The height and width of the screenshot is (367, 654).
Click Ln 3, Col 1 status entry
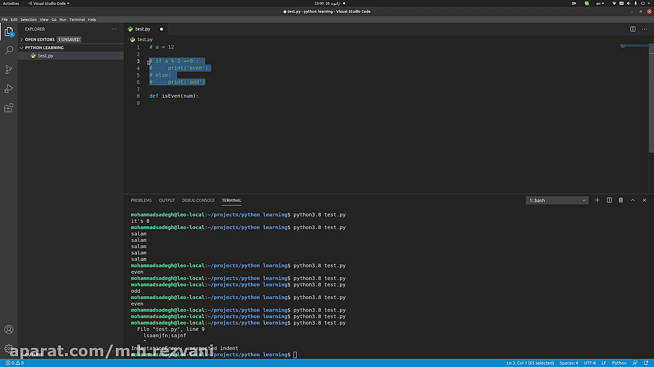point(530,363)
